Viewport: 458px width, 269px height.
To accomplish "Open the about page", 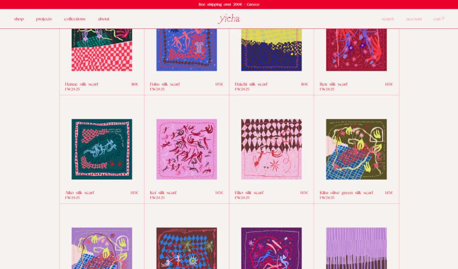I will click(x=104, y=19).
